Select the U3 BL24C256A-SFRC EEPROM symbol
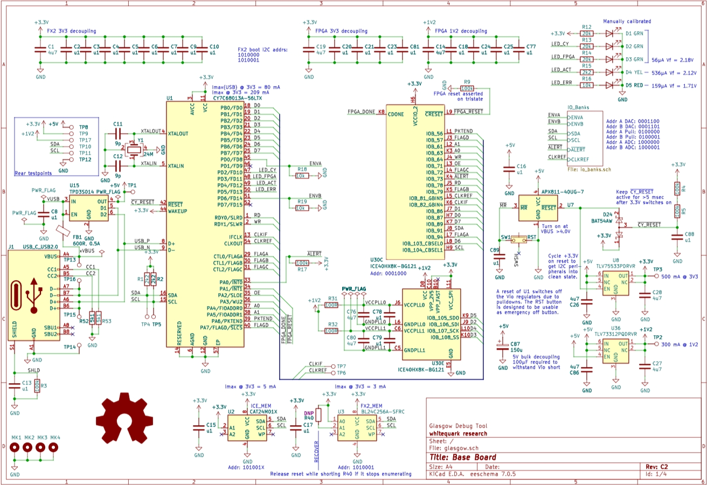 (357, 427)
